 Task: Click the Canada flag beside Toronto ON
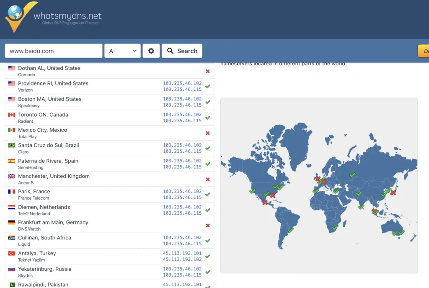click(x=12, y=115)
